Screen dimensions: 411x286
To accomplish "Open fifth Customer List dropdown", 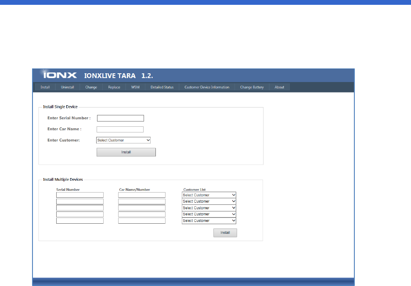I will click(209, 221).
